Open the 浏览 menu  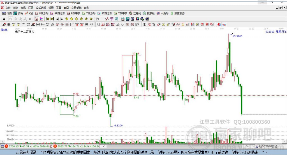[x=16, y=8]
